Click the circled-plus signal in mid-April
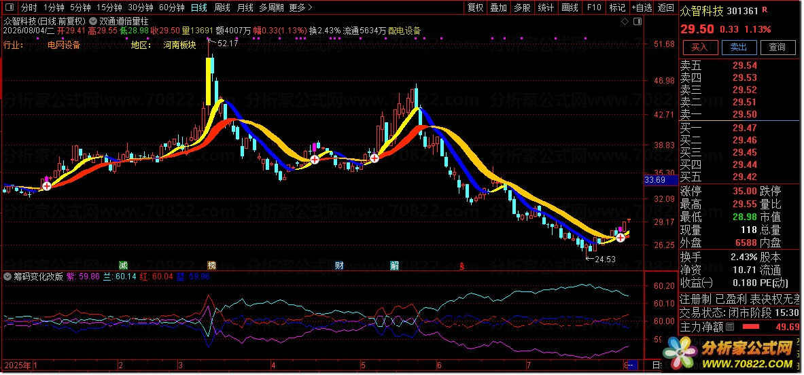 click(x=315, y=160)
